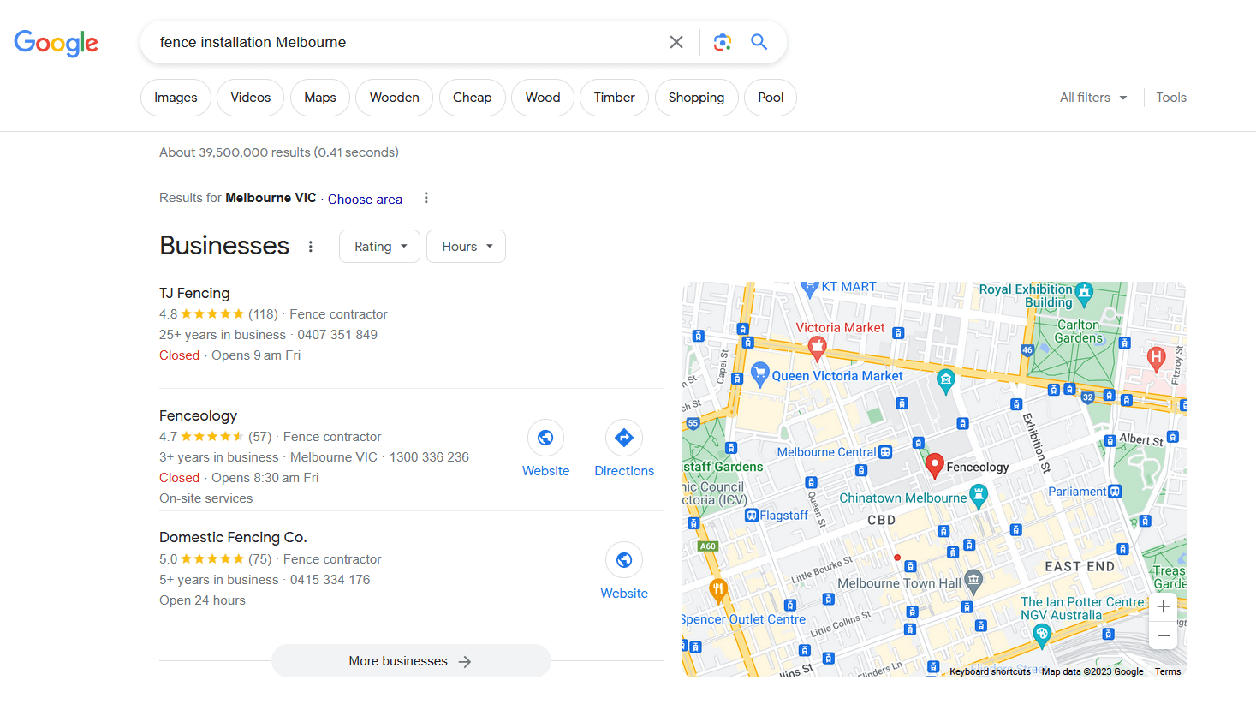Click KT MART map marker
1256x716 pixels.
[810, 289]
